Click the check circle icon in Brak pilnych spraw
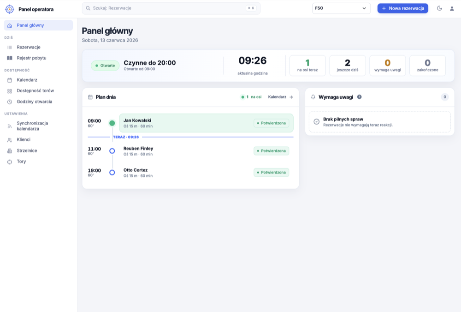The height and width of the screenshot is (312, 461). click(x=316, y=121)
